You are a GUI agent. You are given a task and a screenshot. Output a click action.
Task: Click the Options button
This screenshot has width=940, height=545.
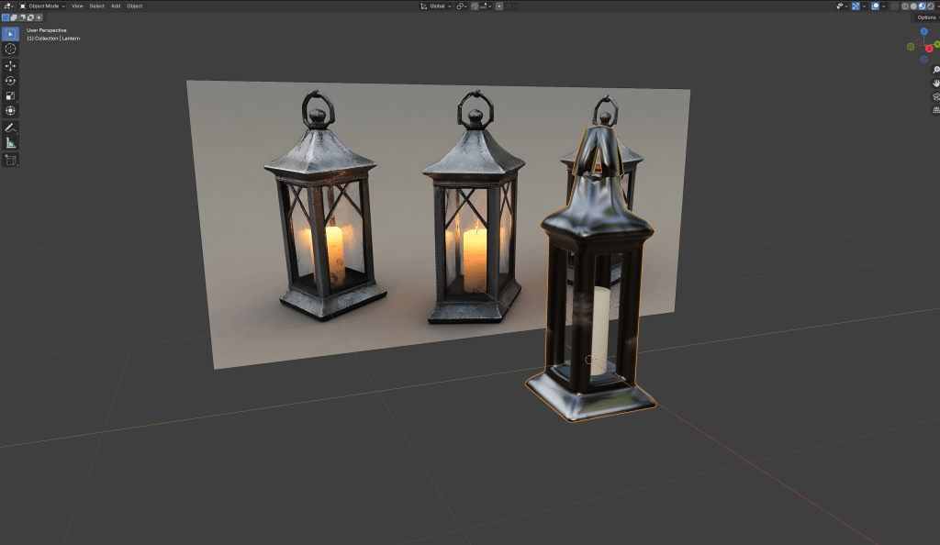click(x=926, y=17)
